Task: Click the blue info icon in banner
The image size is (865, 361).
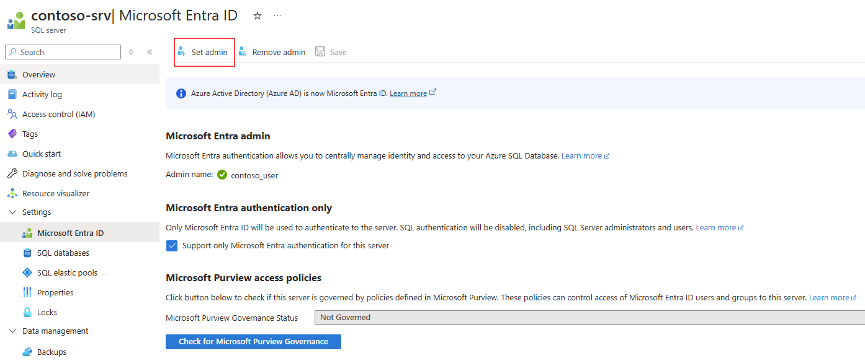Action: [x=181, y=94]
